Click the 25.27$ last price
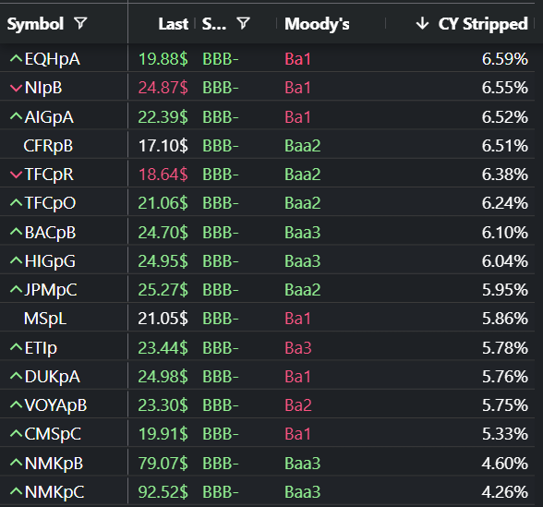Image resolution: width=543 pixels, height=507 pixels. [163, 290]
